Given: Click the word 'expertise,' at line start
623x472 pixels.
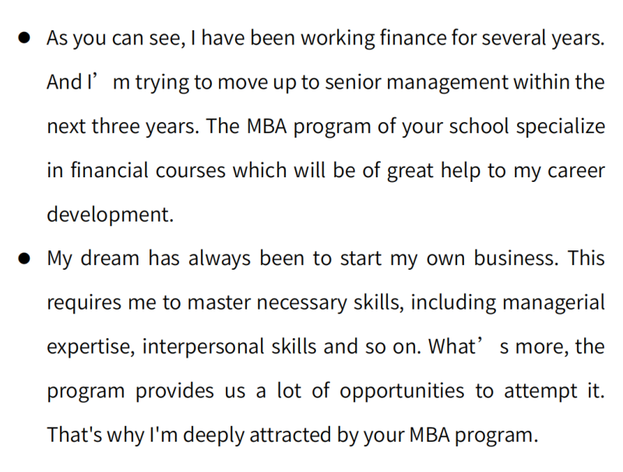Looking at the screenshot, I should pyautogui.click(x=91, y=347).
